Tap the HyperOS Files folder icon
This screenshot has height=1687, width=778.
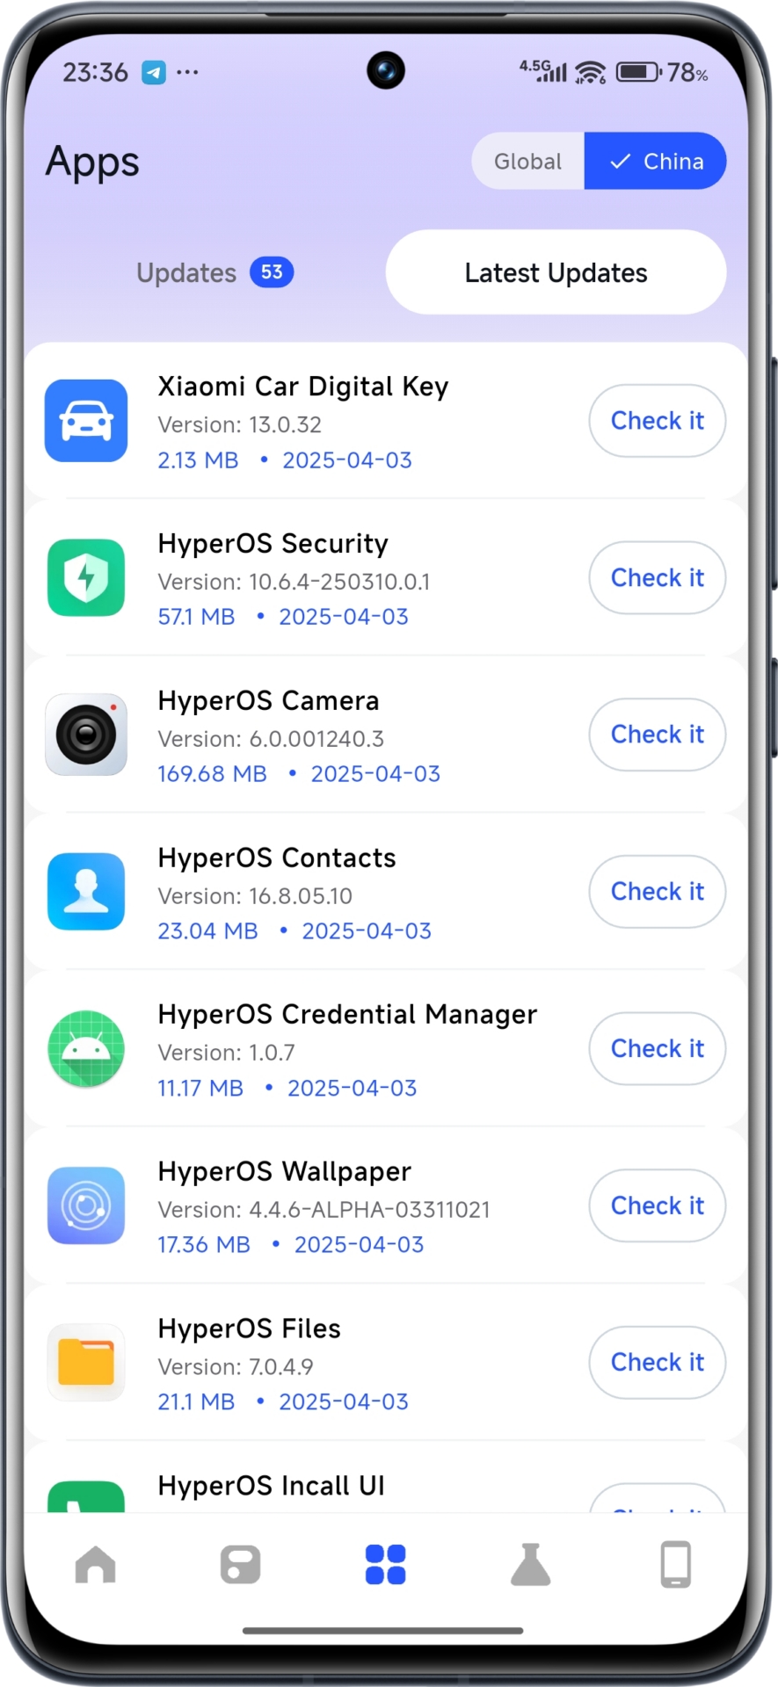(x=86, y=1362)
